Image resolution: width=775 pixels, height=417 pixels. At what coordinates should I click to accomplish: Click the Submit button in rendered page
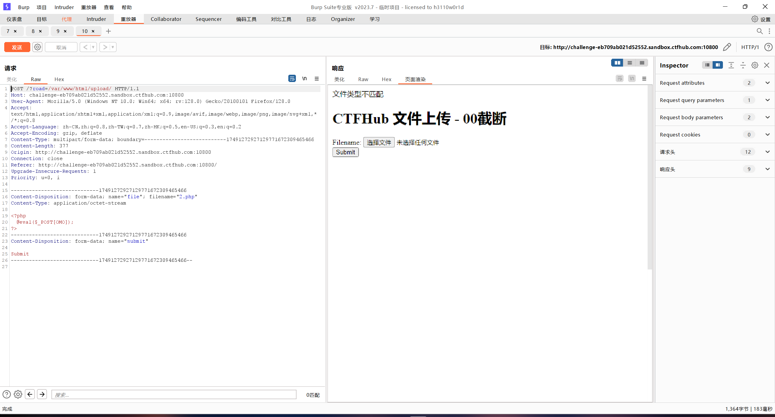[345, 152]
